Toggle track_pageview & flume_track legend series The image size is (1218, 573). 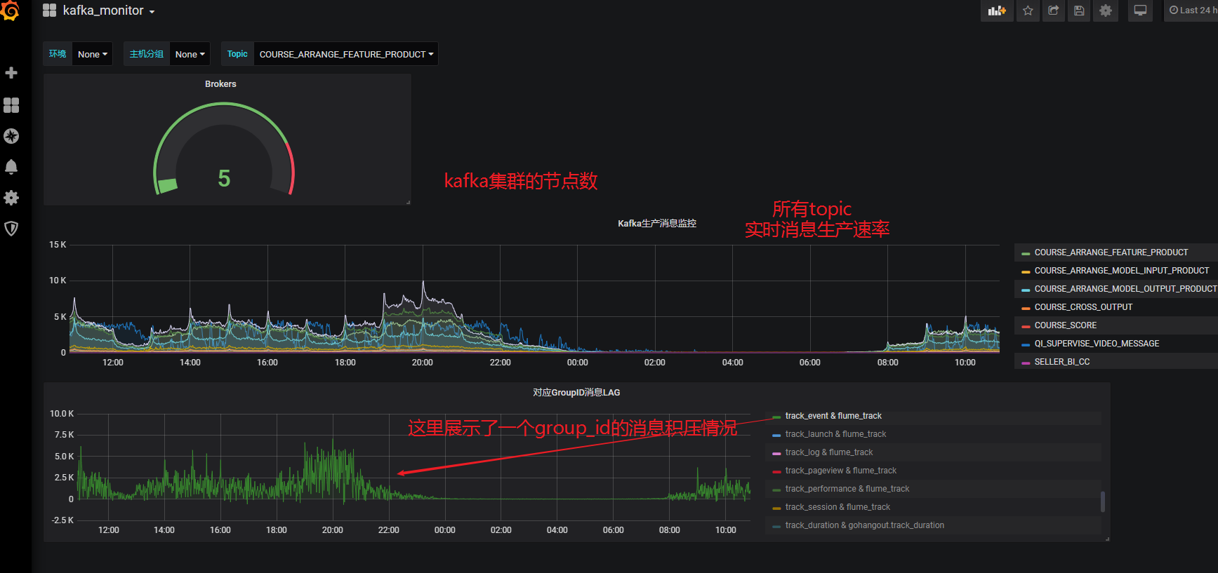click(841, 471)
